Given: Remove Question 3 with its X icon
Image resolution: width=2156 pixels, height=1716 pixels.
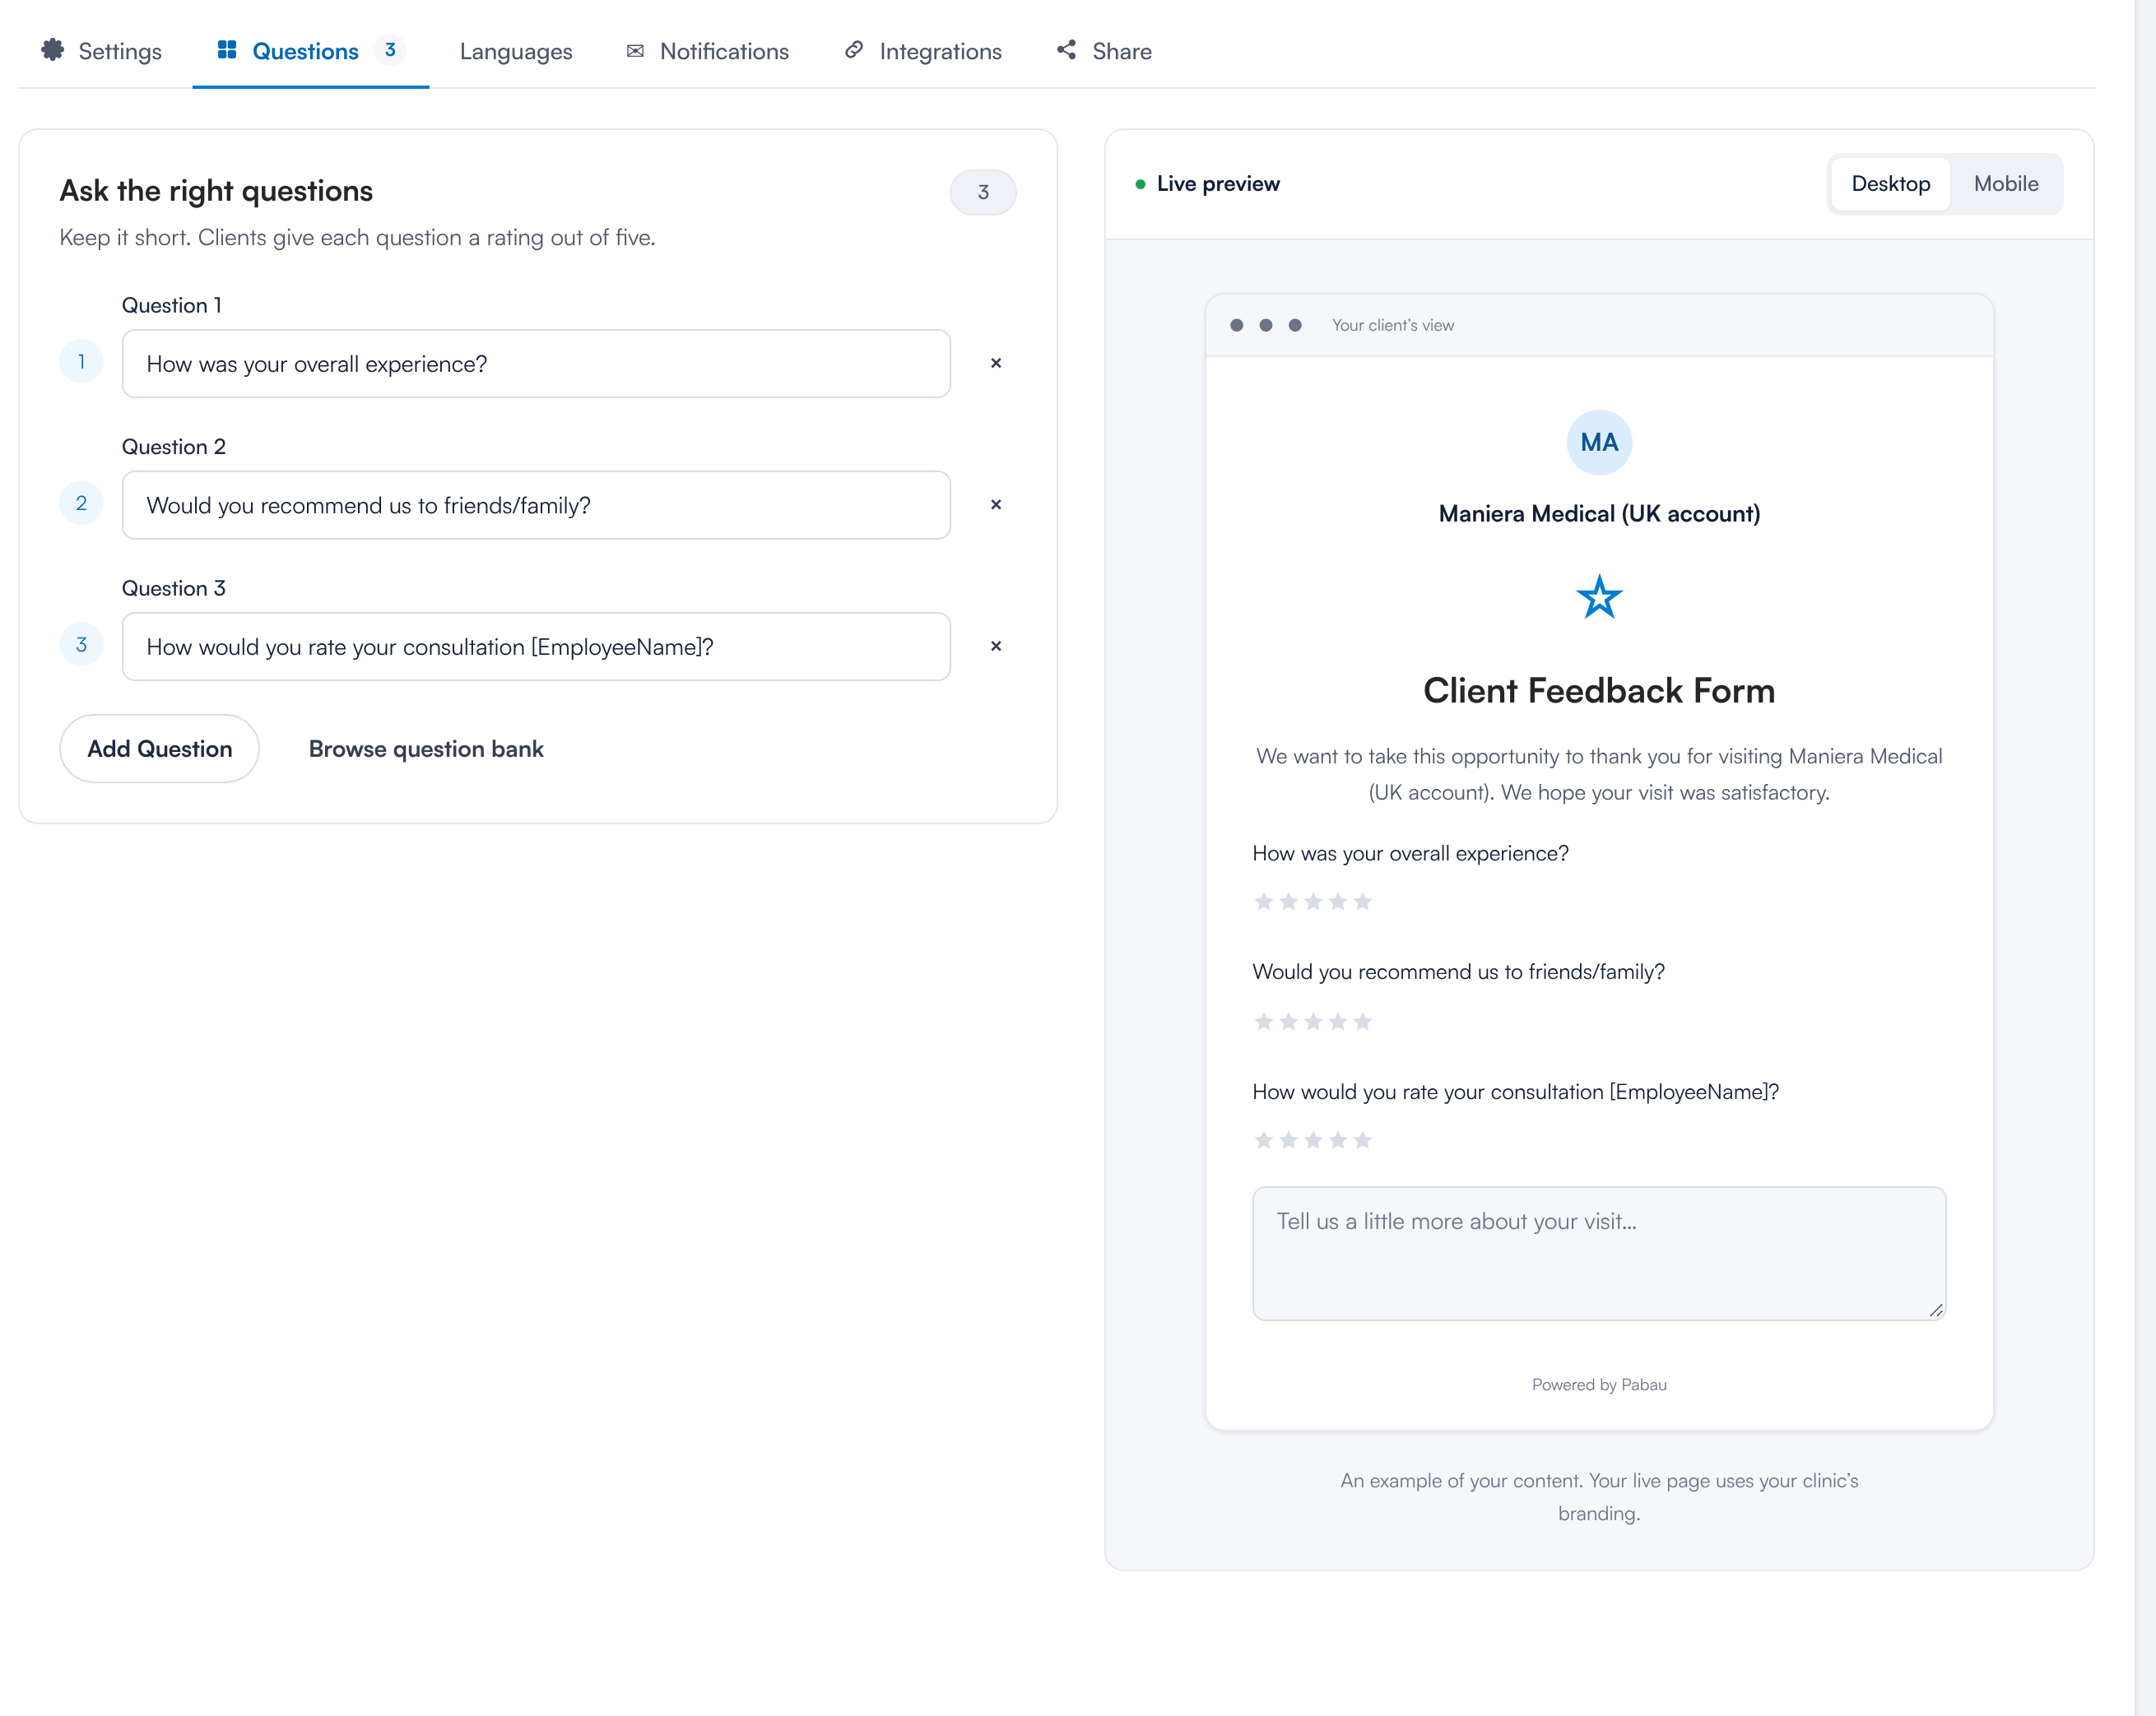Looking at the screenshot, I should point(996,646).
